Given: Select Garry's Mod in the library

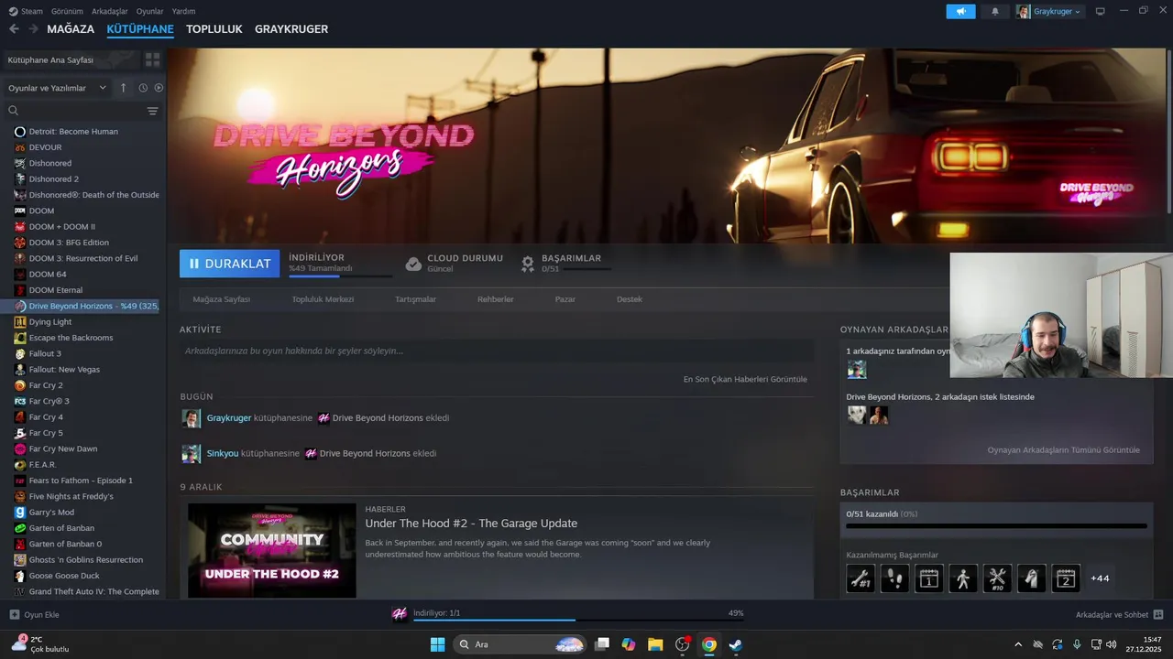Looking at the screenshot, I should tap(51, 513).
